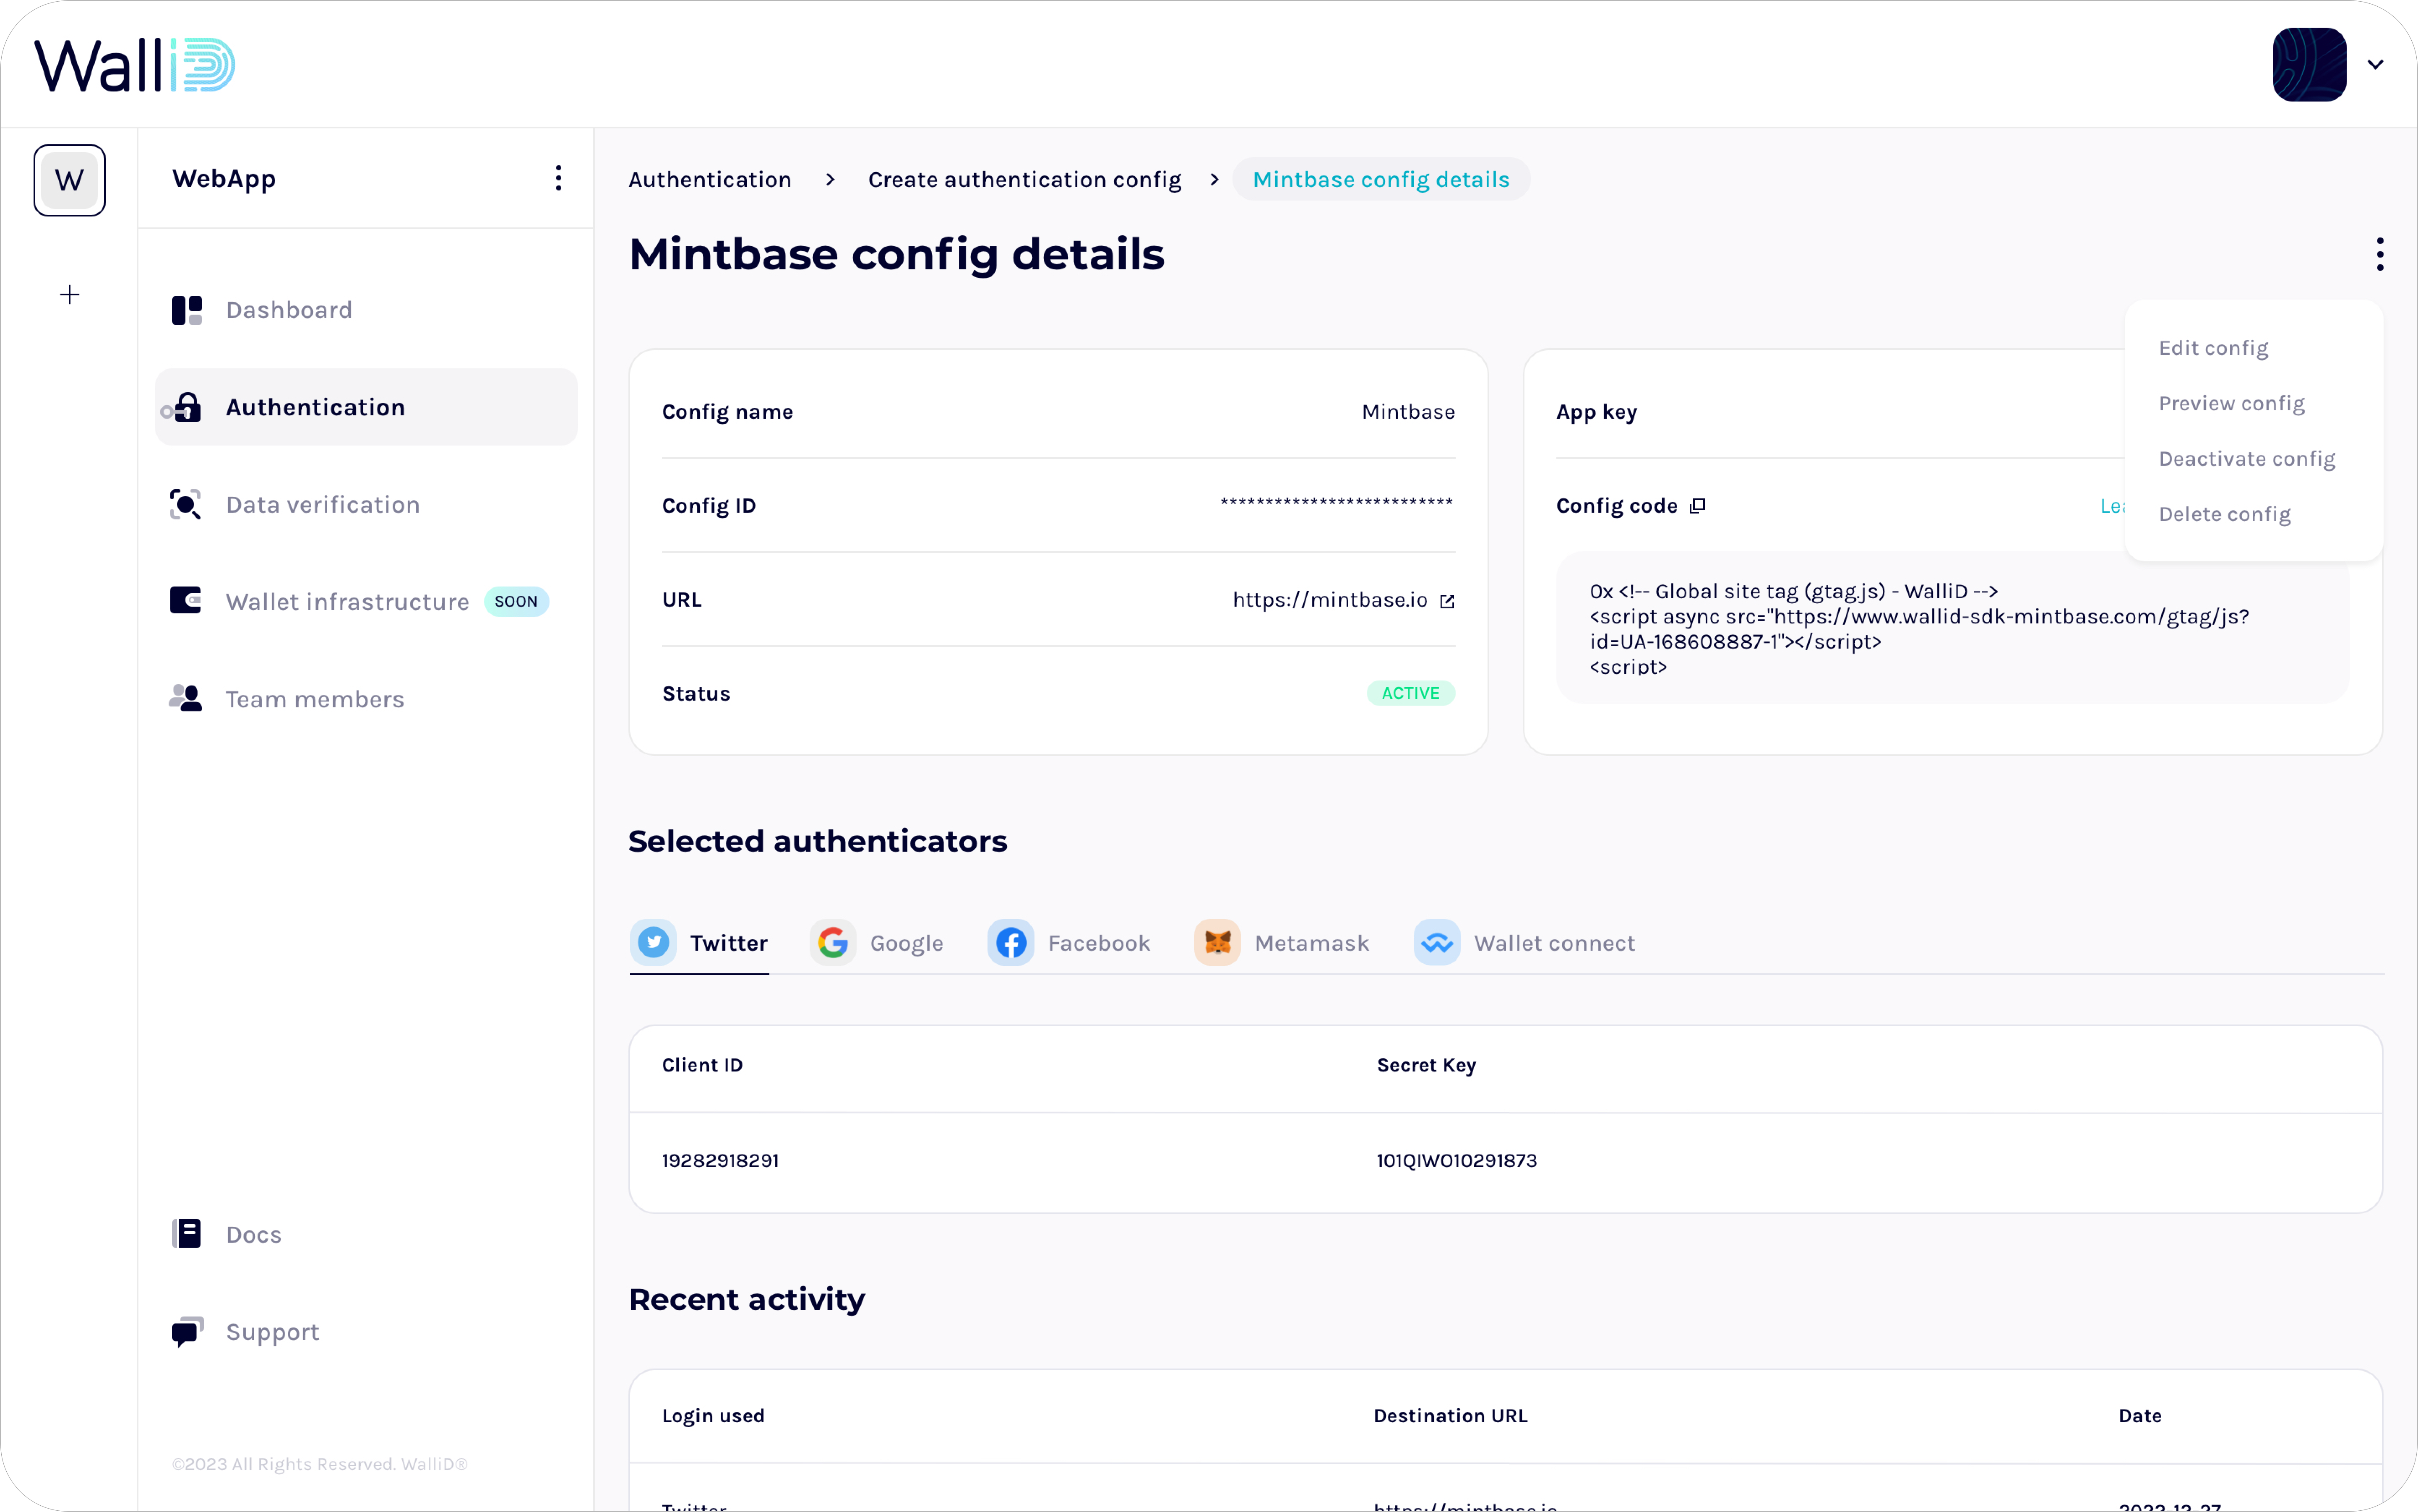Add new workspace with plus icon
This screenshot has width=2418, height=1512.
[x=69, y=294]
